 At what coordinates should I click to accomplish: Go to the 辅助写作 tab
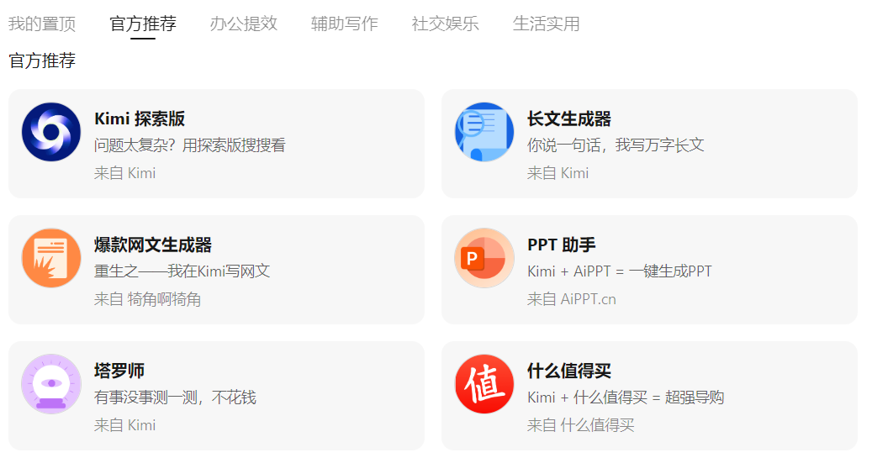pos(344,24)
